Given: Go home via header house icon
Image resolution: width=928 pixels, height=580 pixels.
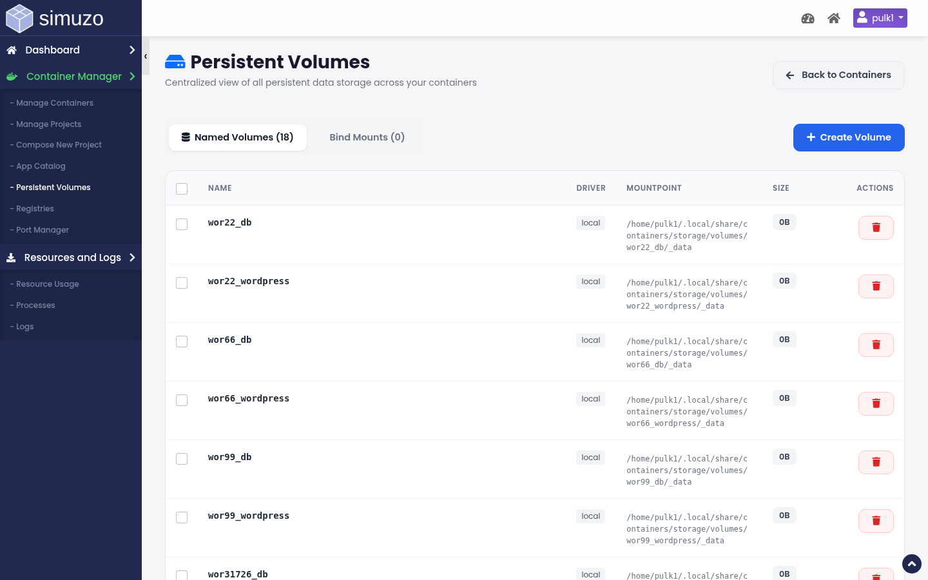Looking at the screenshot, I should (x=834, y=18).
